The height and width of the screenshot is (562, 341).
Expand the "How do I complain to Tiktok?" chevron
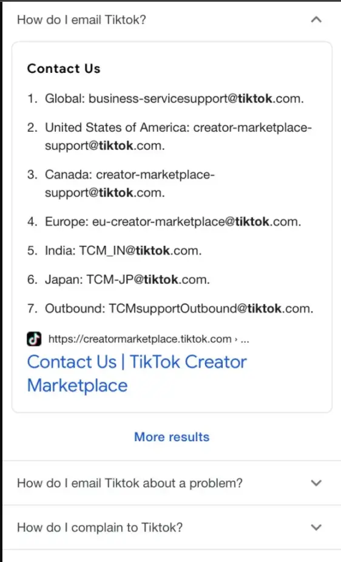coord(316,527)
